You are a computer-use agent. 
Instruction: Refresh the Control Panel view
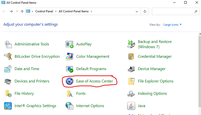145,12
